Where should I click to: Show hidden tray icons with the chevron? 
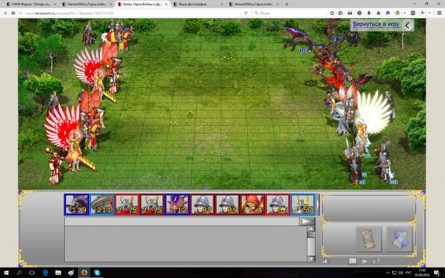[x=388, y=273]
